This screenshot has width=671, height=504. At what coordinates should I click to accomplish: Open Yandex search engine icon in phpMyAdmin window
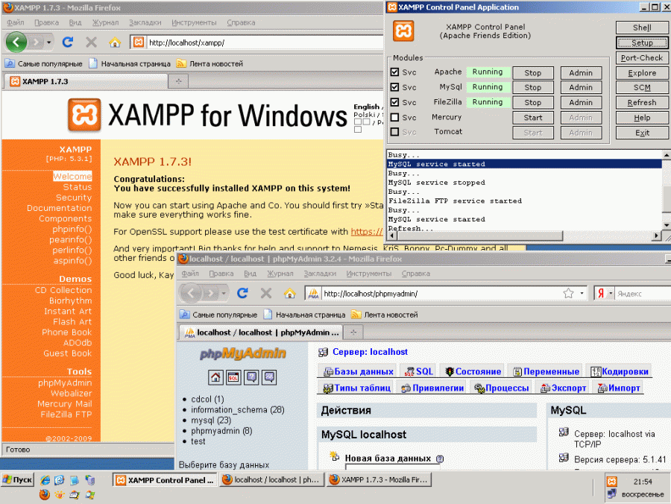(601, 294)
